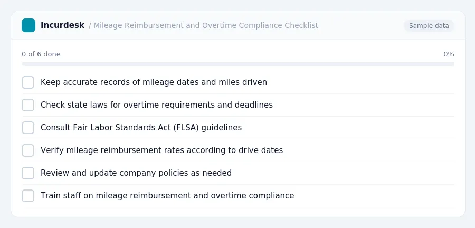
Task: Click text 'Verify mileage reimbursement rates according to drive dates'
Action: (x=162, y=150)
